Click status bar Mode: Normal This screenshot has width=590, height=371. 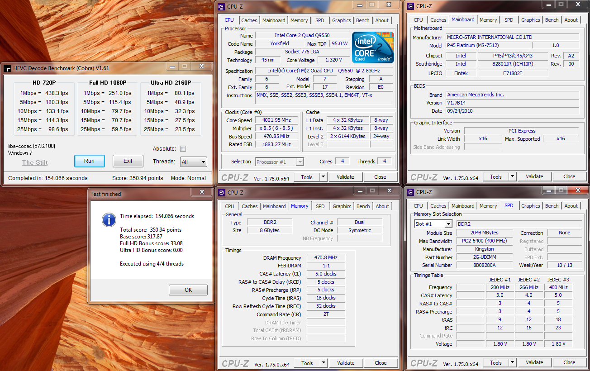tap(188, 178)
